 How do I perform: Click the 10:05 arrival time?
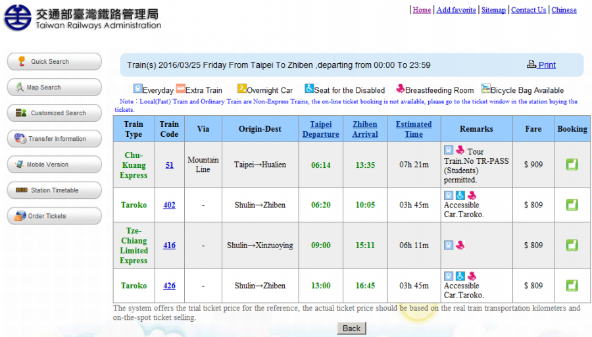365,205
